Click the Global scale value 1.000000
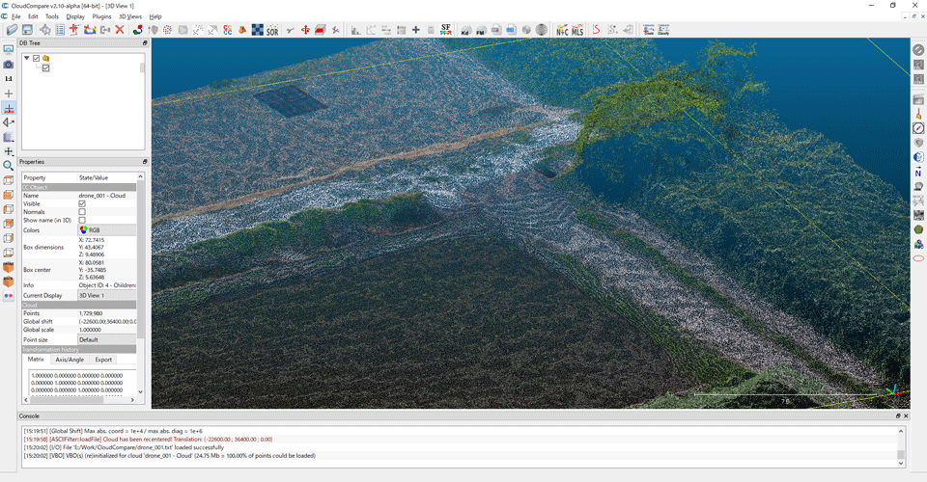Screen dimensions: 927x482 pos(90,330)
